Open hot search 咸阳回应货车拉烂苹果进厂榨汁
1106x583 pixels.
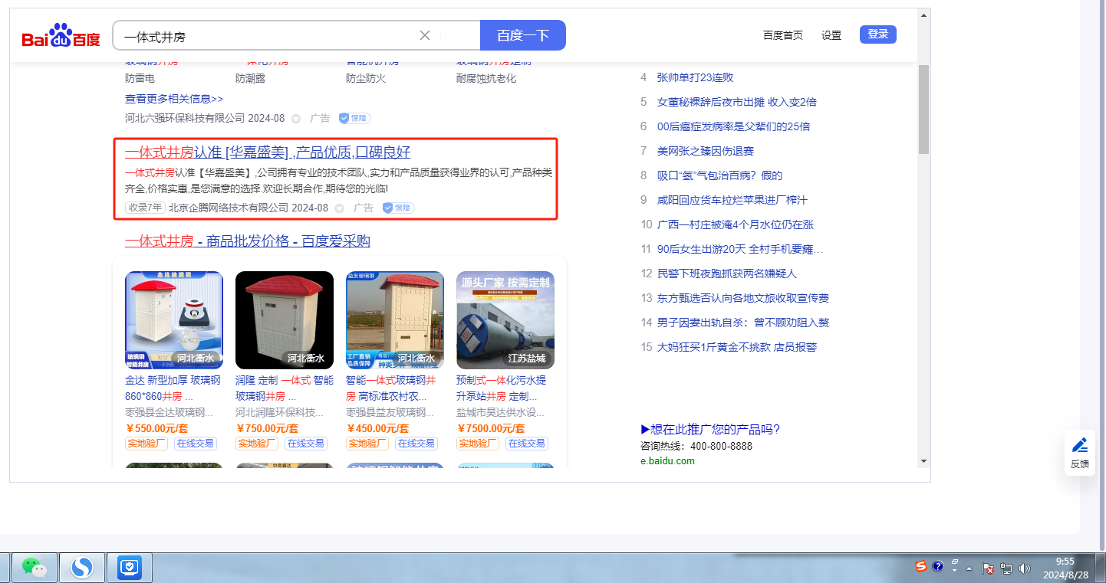[732, 200]
